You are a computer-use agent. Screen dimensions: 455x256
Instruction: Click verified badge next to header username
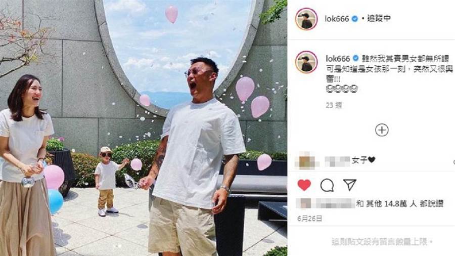[354, 19]
